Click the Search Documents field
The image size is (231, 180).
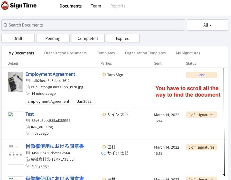click(93, 25)
